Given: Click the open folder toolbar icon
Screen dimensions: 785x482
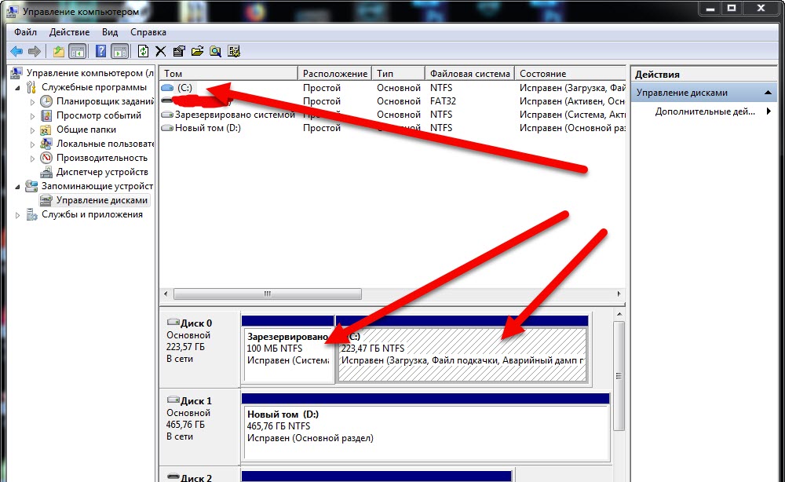Looking at the screenshot, I should [x=197, y=51].
